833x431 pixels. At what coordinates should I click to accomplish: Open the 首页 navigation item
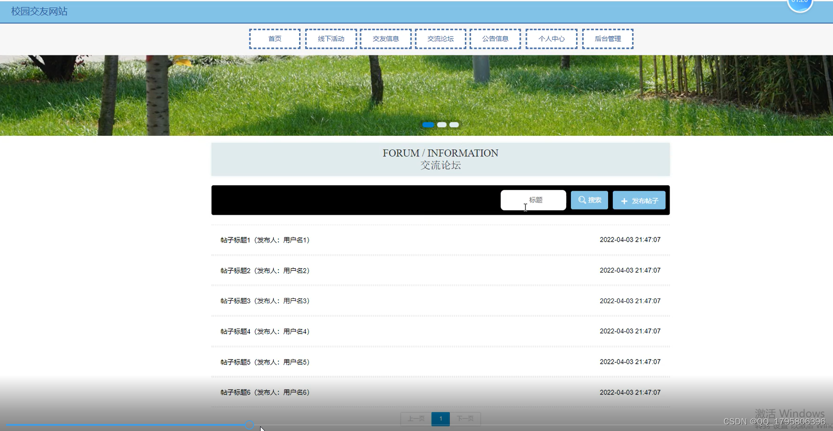coord(275,39)
